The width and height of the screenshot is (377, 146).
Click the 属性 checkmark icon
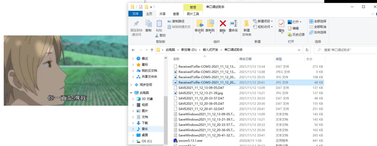281,24
